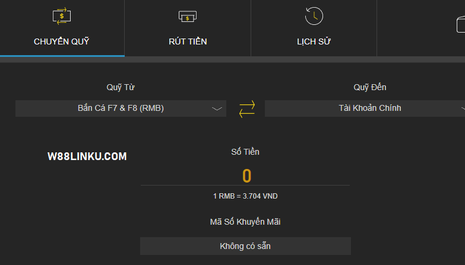Viewport: 465px width, 265px height.
Task: Click the Mã Số Khuyến Mãi label
Action: [245, 222]
